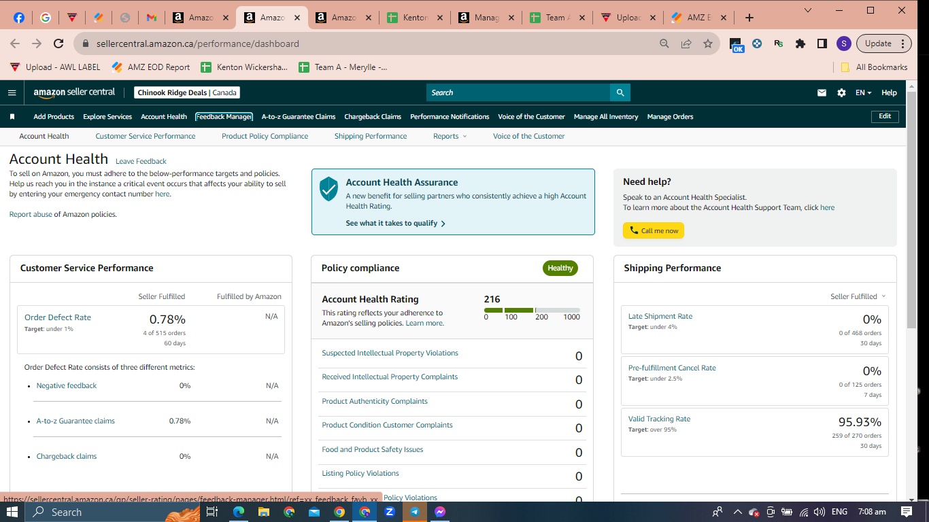Viewport: 929px width, 522px height.
Task: Open the EN language dropdown
Action: point(863,92)
